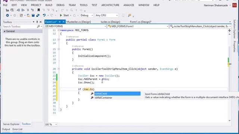The width and height of the screenshot is (239, 134).
Task: Open the BUILD menu
Action: pos(49,5)
